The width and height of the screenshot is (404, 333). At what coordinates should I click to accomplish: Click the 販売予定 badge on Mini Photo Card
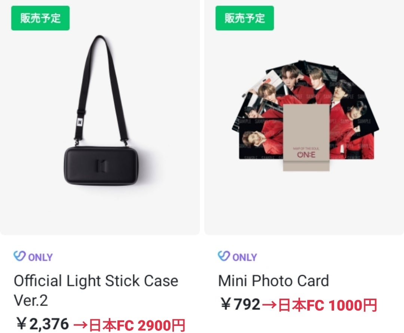coord(245,18)
